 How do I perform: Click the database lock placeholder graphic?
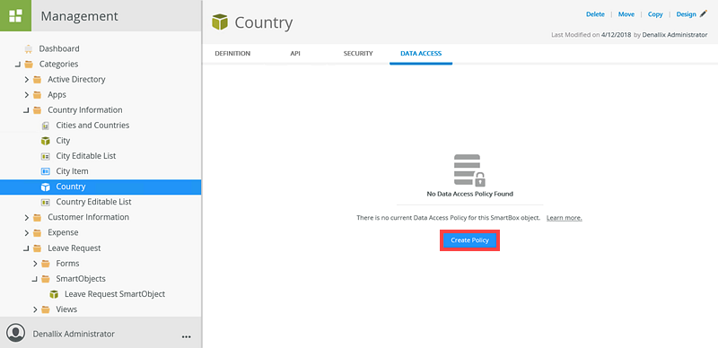click(469, 170)
